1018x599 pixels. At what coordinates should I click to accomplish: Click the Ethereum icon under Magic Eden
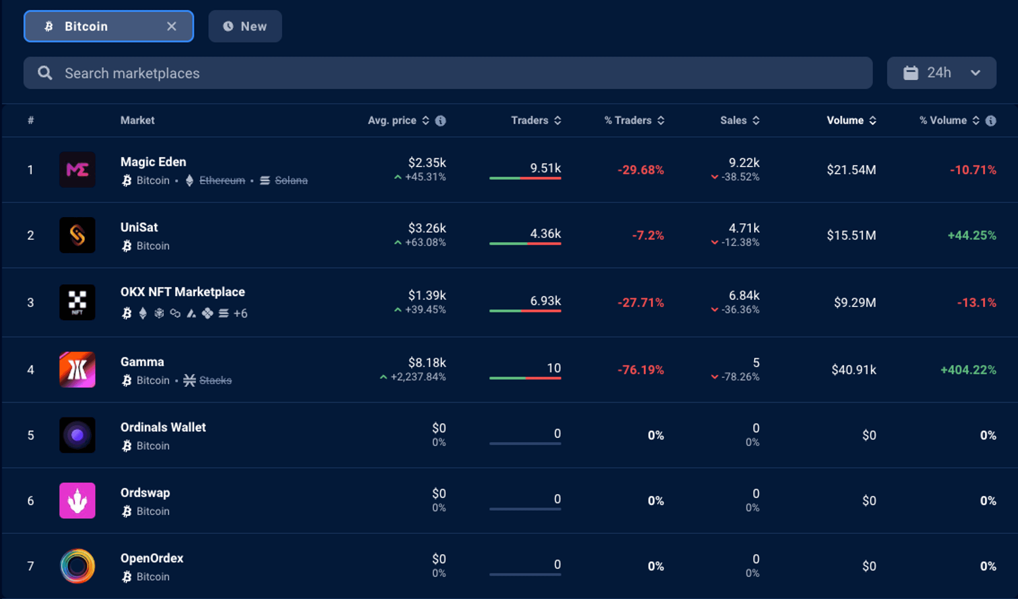189,180
